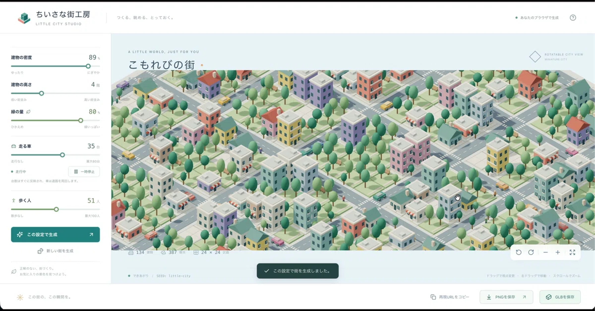The height and width of the screenshot is (311, 595).
Task: Save the city as PNG
Action: [x=506, y=297]
